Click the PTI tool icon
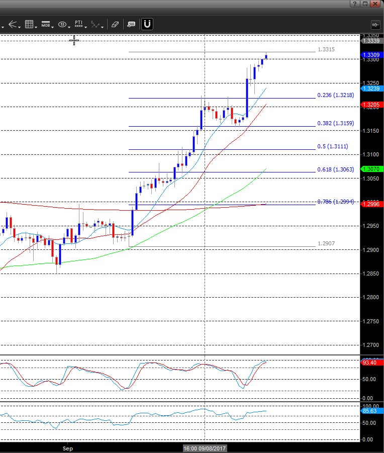The width and height of the screenshot is (384, 453). [x=78, y=24]
